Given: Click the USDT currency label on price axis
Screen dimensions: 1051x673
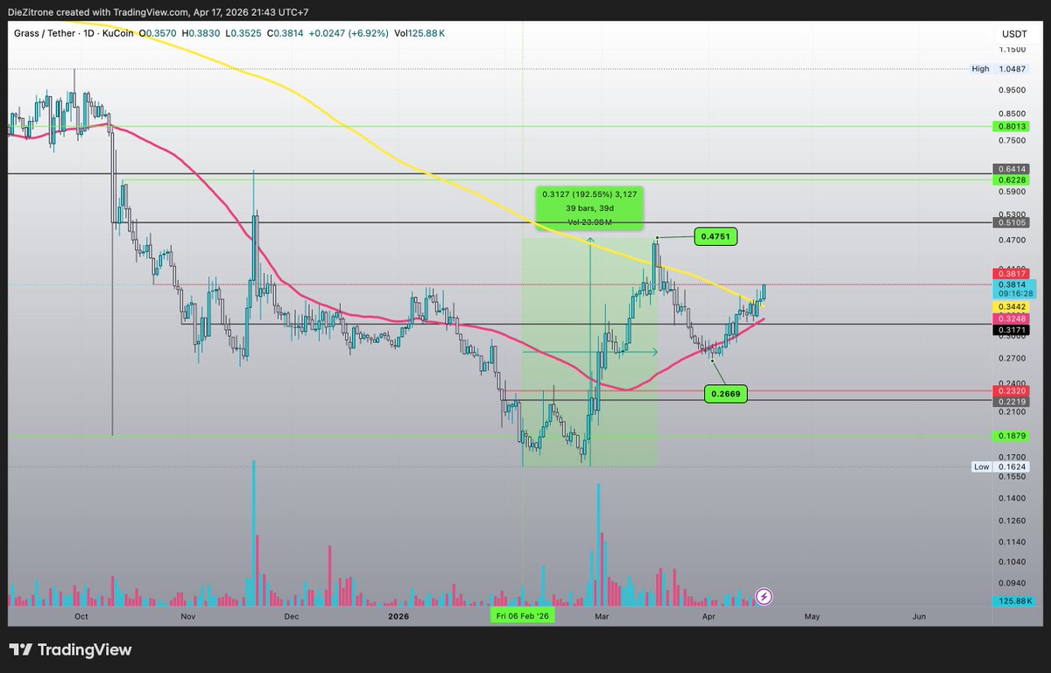Looking at the screenshot, I should click(1014, 33).
